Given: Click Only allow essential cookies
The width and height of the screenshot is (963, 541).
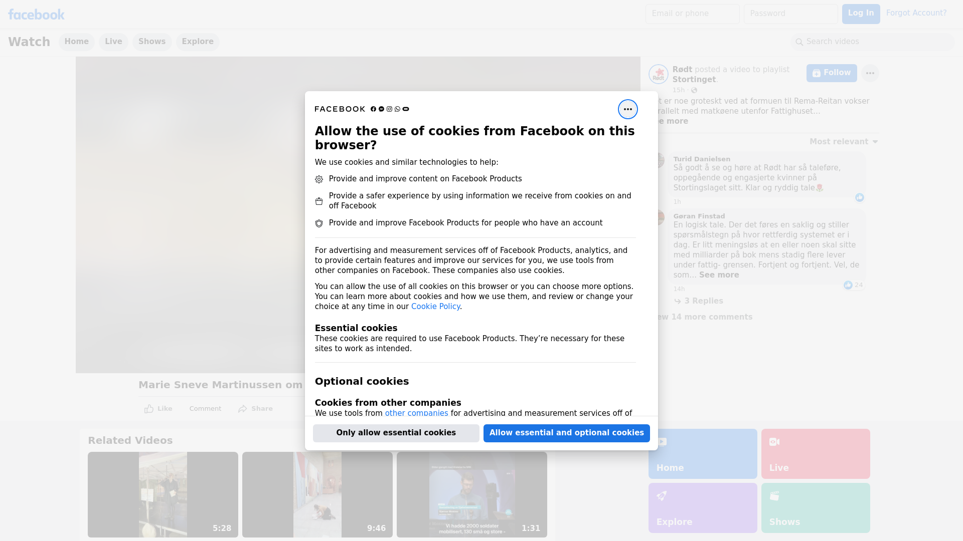Looking at the screenshot, I should click(x=396, y=433).
